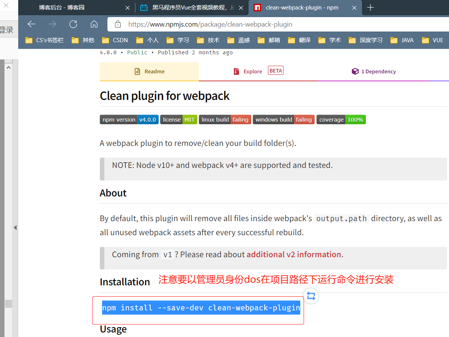The height and width of the screenshot is (337, 449).
Task: Open the JAVA bookmark folder
Action: pyautogui.click(x=402, y=40)
